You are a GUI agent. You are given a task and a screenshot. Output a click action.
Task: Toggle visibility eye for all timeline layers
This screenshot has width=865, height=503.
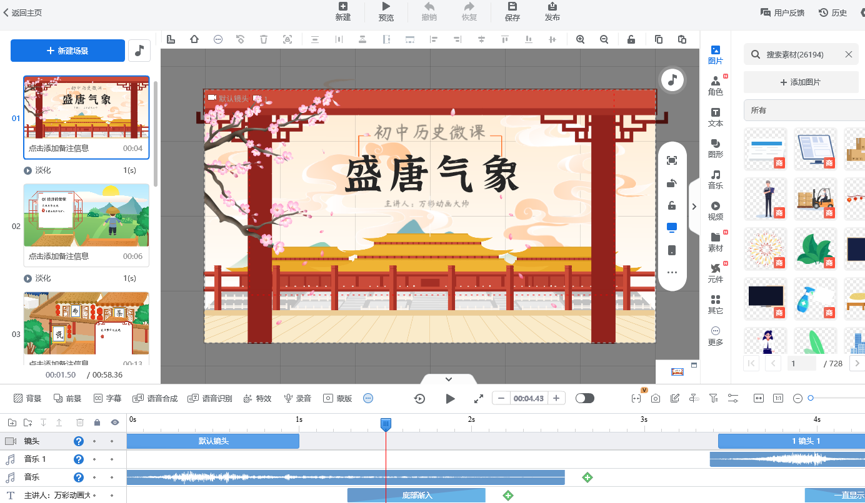point(115,422)
